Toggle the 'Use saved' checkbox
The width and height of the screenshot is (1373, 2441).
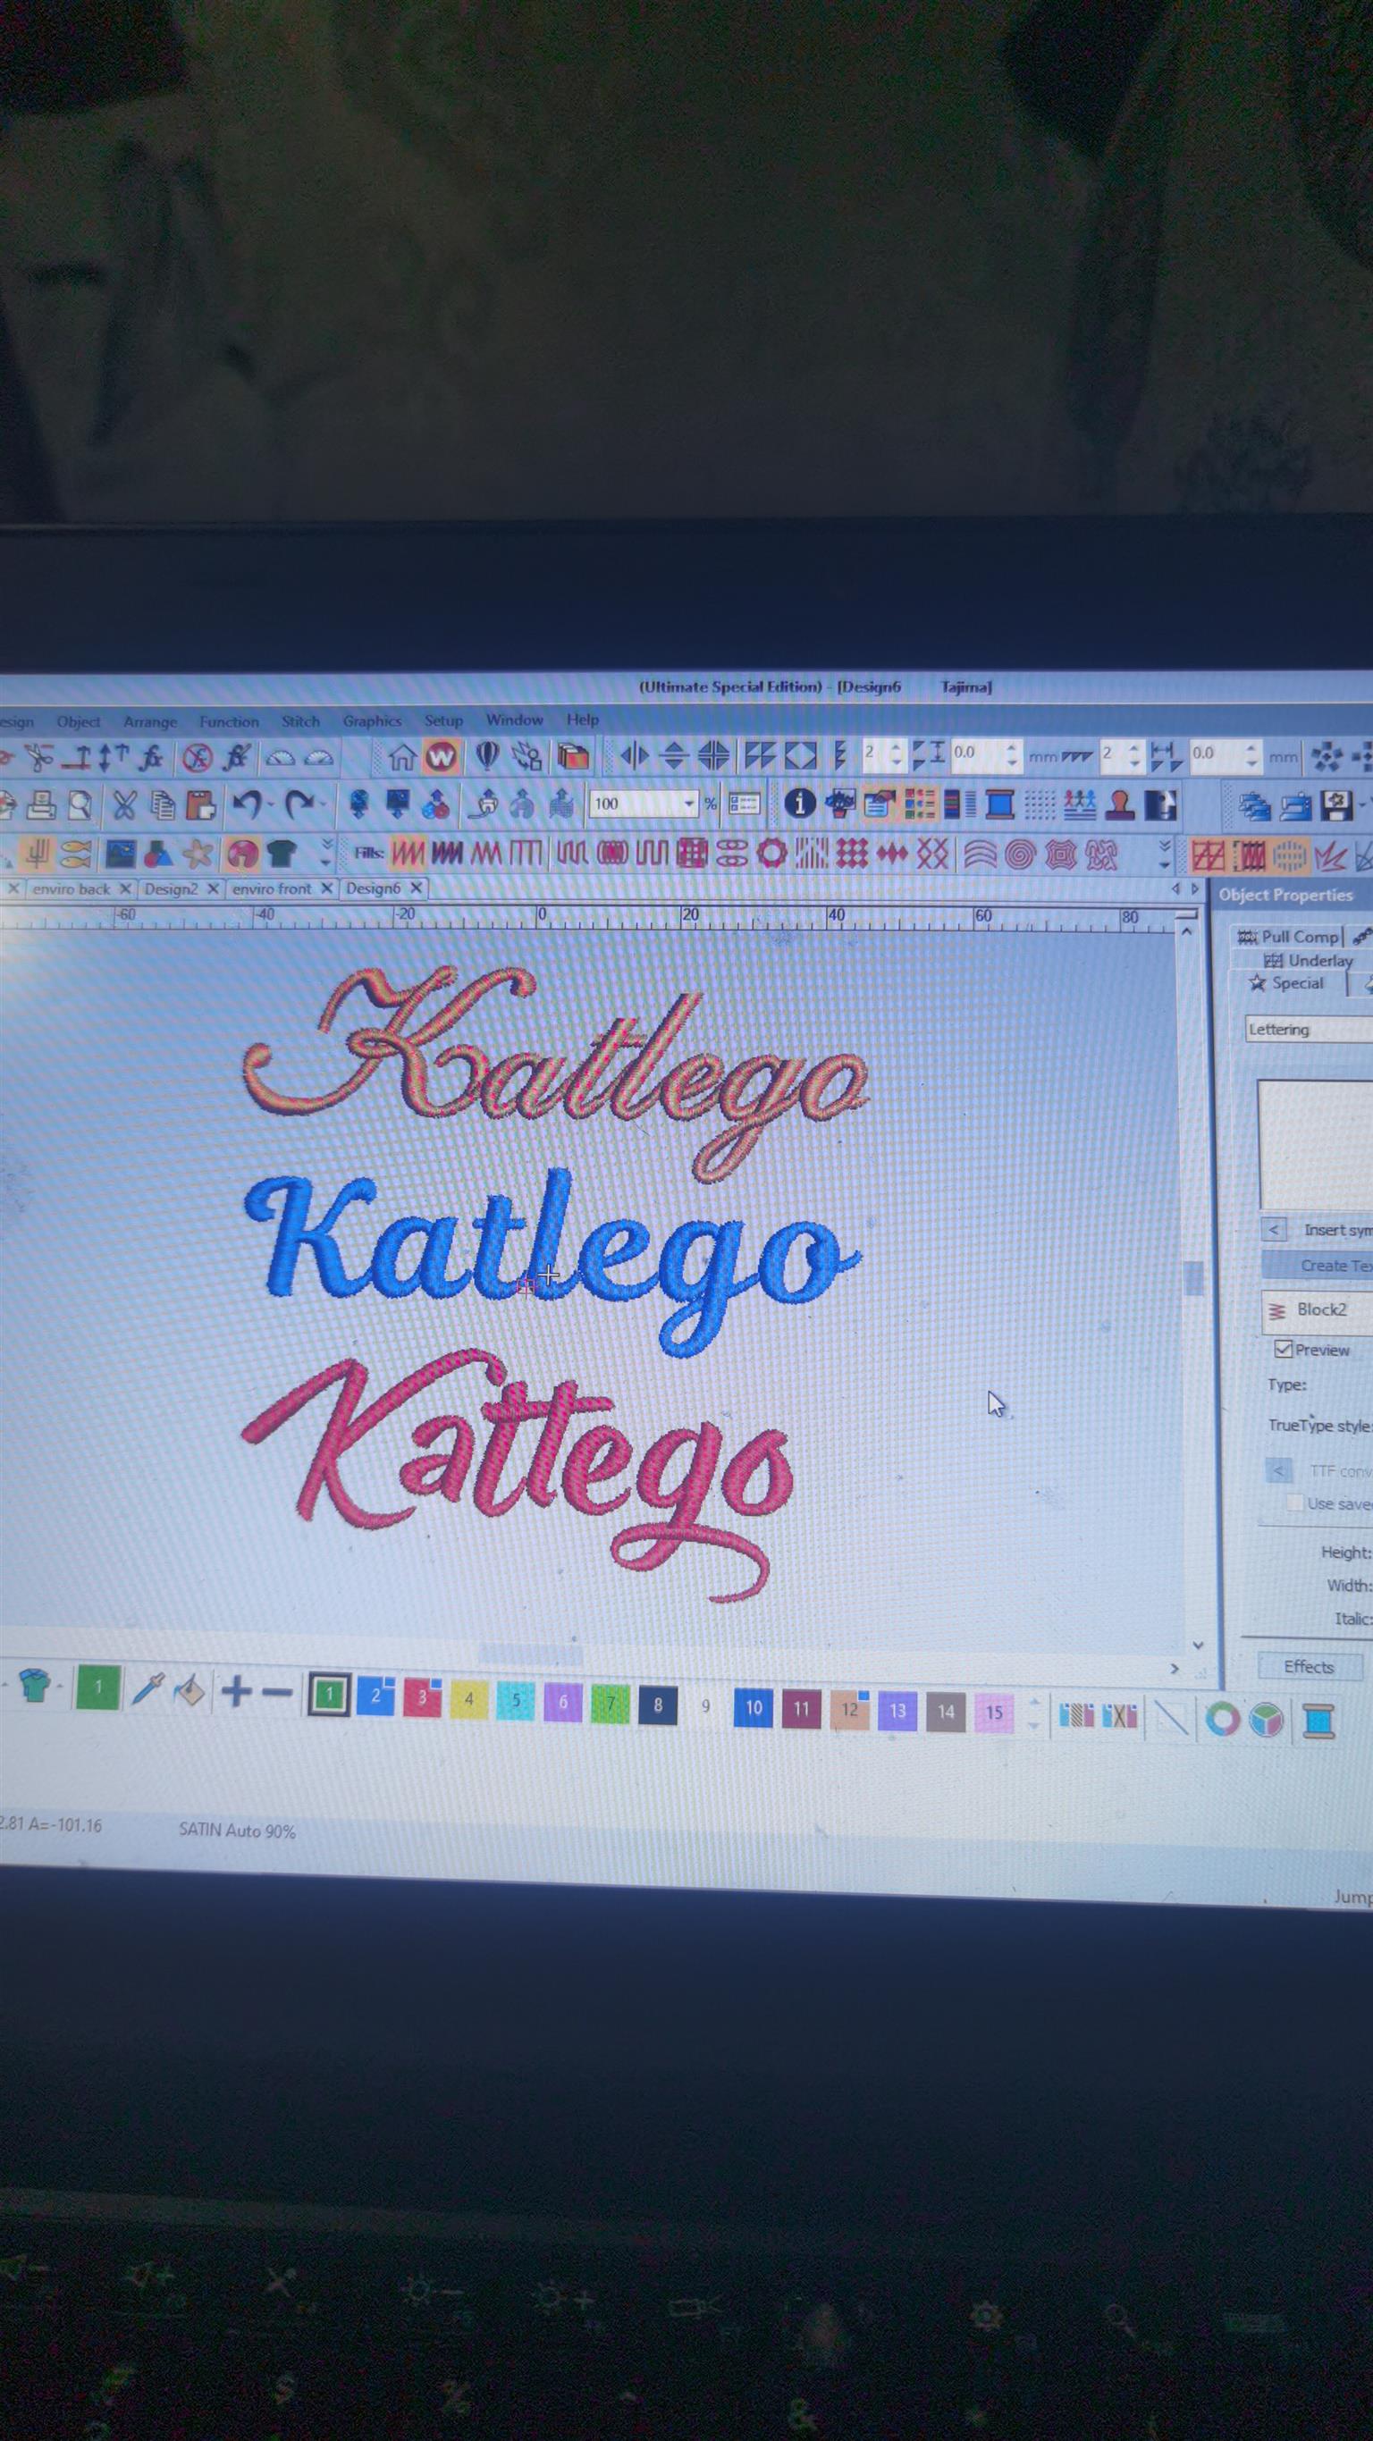pos(1294,1502)
